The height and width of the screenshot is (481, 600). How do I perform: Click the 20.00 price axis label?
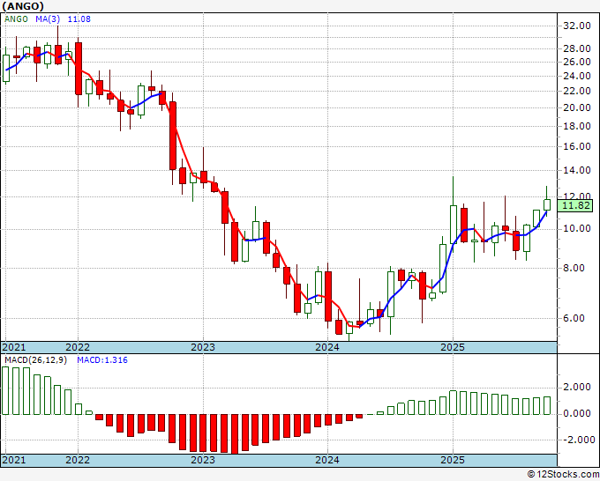tap(577, 107)
